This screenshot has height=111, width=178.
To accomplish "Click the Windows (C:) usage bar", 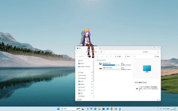I will 111,65.
